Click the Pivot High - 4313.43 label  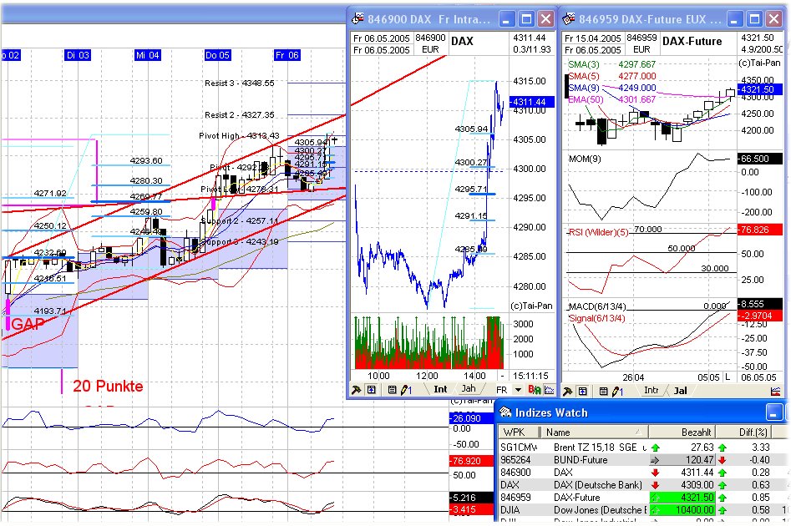point(239,135)
